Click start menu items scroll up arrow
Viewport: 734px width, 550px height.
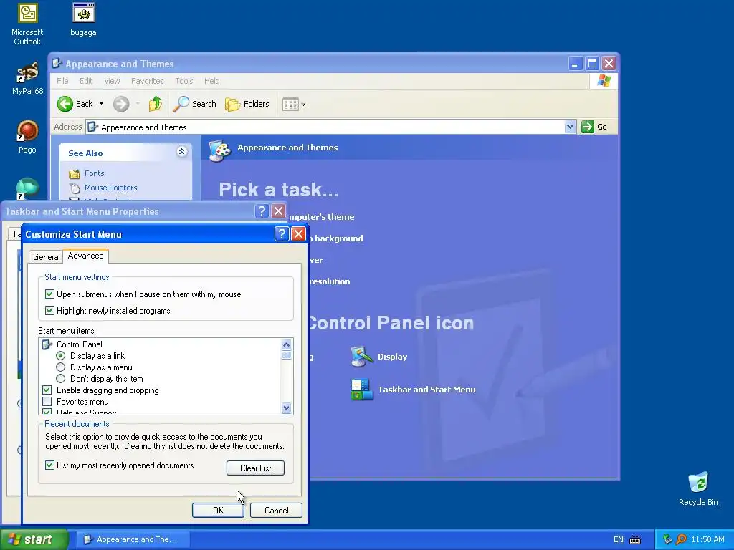pyautogui.click(x=287, y=344)
